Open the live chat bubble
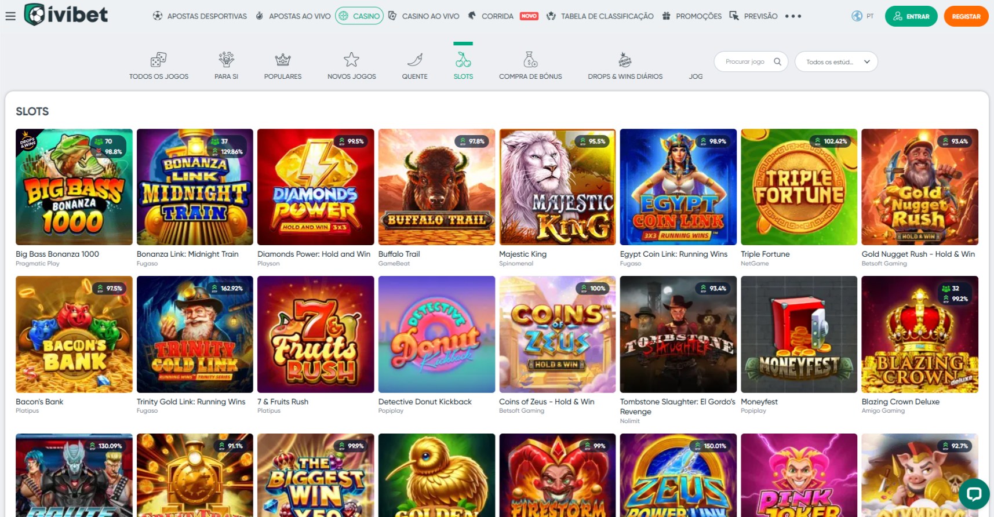 (x=974, y=494)
